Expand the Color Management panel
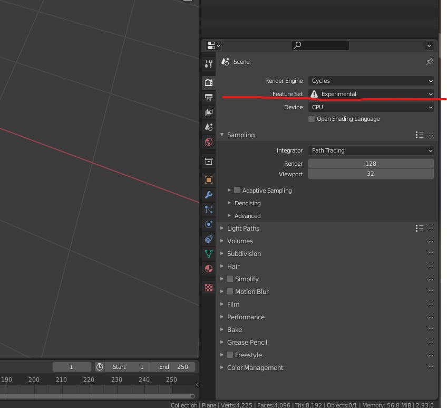The image size is (447, 408). (x=255, y=367)
